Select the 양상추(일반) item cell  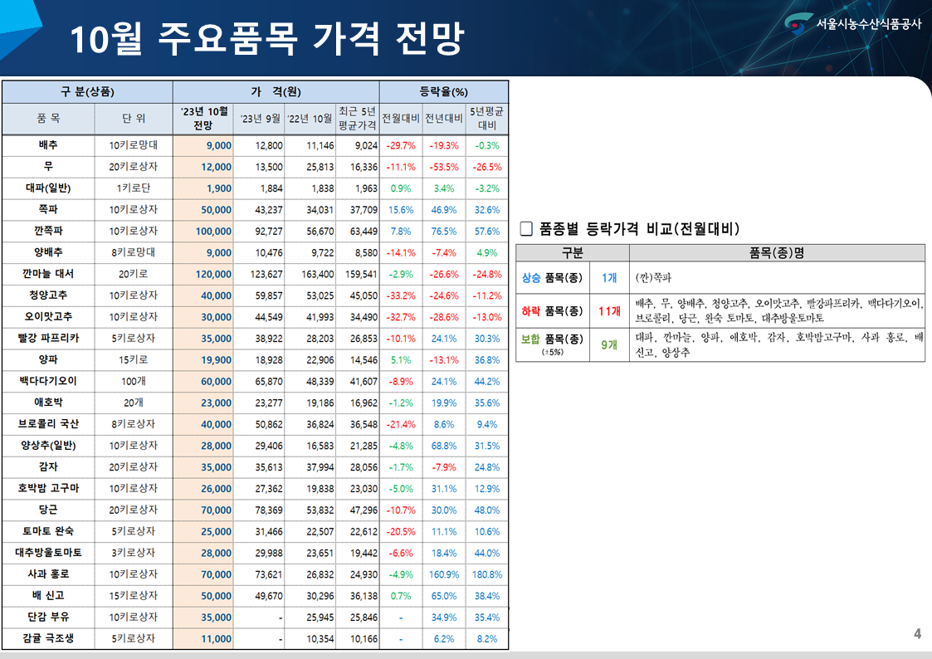pos(48,446)
